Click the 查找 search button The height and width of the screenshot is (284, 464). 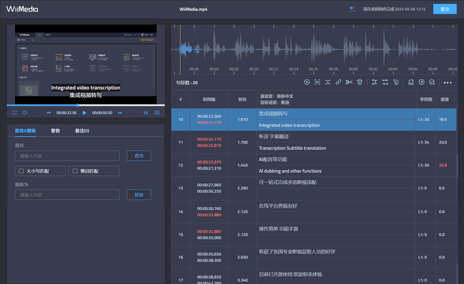pyautogui.click(x=139, y=156)
